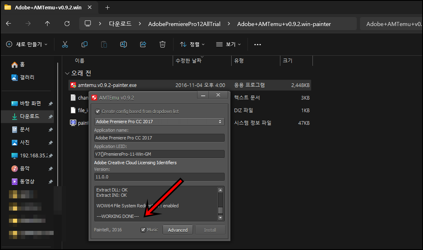This screenshot has height=250, width=423.
Task: Click the search box in Explorer
Action: click(x=391, y=24)
